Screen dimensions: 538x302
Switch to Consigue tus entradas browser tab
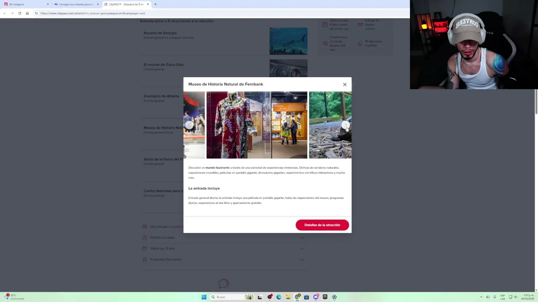click(76, 4)
